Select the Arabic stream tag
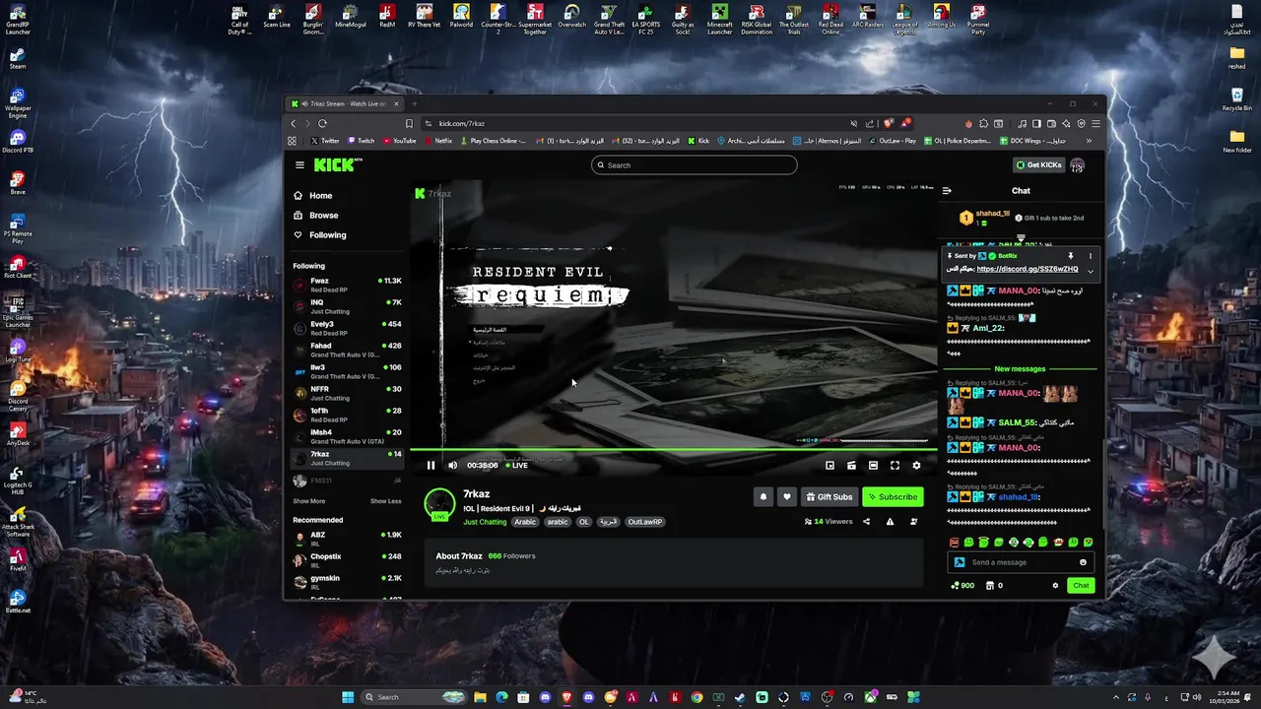The width and height of the screenshot is (1261, 709). (525, 522)
